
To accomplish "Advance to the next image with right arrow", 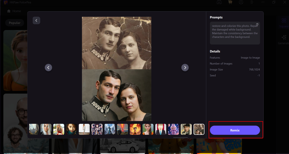I will (185, 67).
